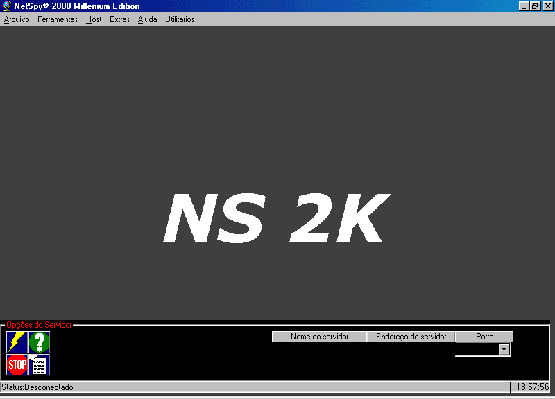This screenshot has height=399, width=555.
Task: Click the lightning bolt connect icon
Action: tap(17, 342)
